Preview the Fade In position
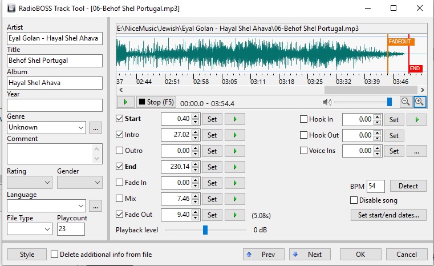This screenshot has width=434, height=266. [x=235, y=183]
